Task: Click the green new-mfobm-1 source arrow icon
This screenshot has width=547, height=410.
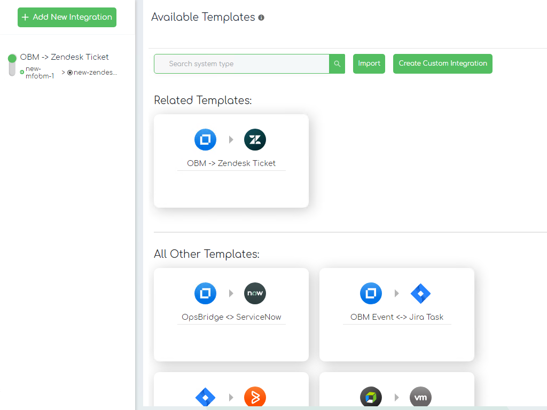Action: pyautogui.click(x=22, y=72)
